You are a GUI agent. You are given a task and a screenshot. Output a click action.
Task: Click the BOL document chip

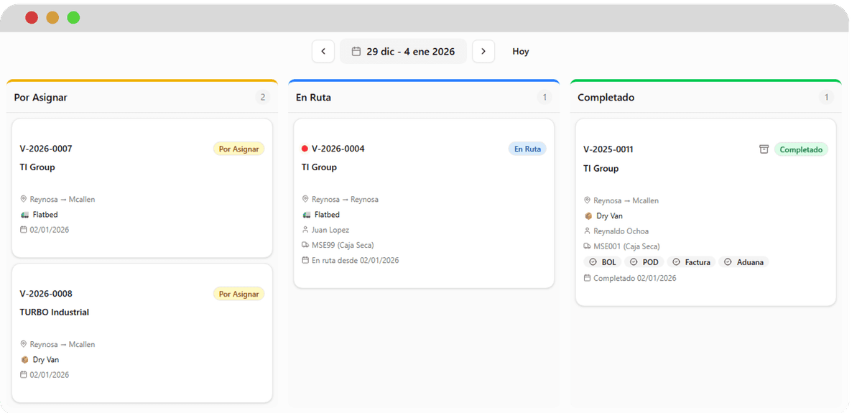602,262
